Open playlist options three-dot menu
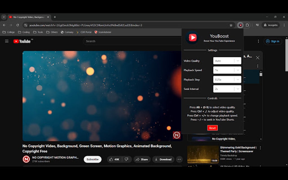Viewport: 288px width, 180px height. coord(258,66)
